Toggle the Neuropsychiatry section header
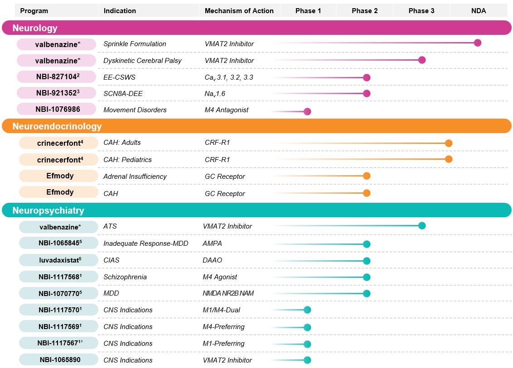 coord(256,210)
